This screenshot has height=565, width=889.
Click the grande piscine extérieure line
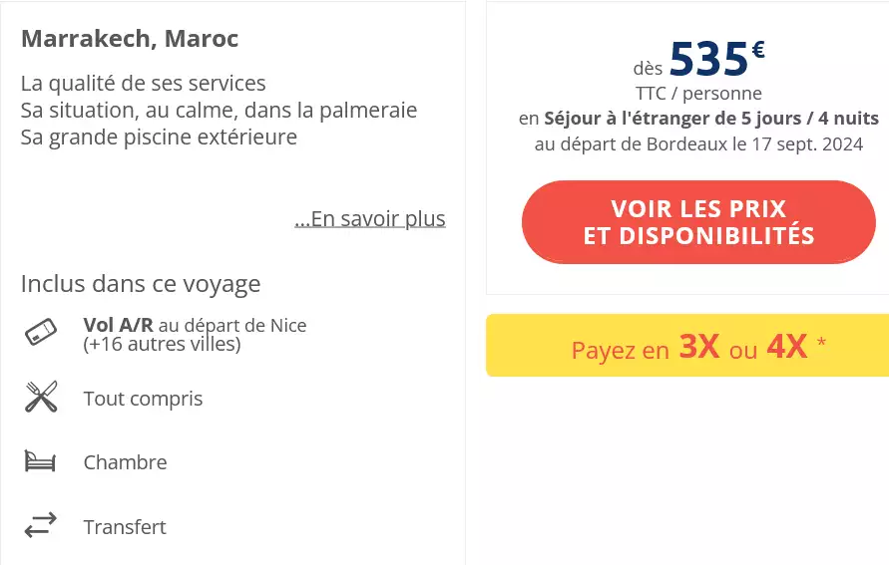(x=159, y=137)
